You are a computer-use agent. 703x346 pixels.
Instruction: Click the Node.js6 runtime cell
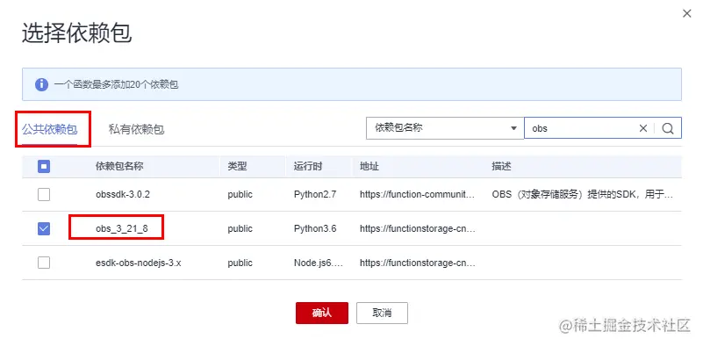click(319, 263)
